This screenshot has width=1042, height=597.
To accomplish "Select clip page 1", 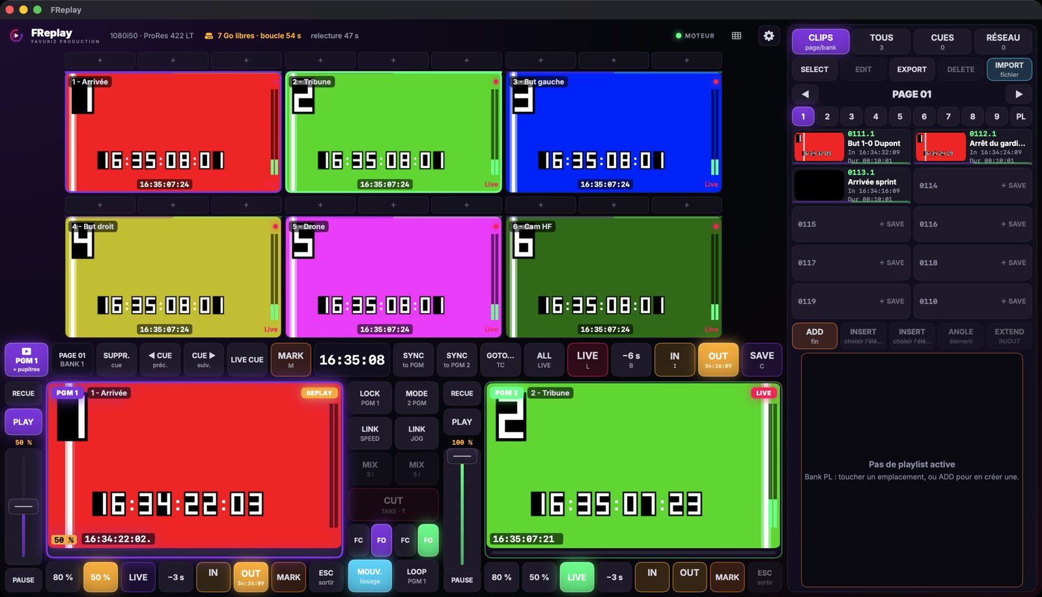I will click(x=803, y=117).
